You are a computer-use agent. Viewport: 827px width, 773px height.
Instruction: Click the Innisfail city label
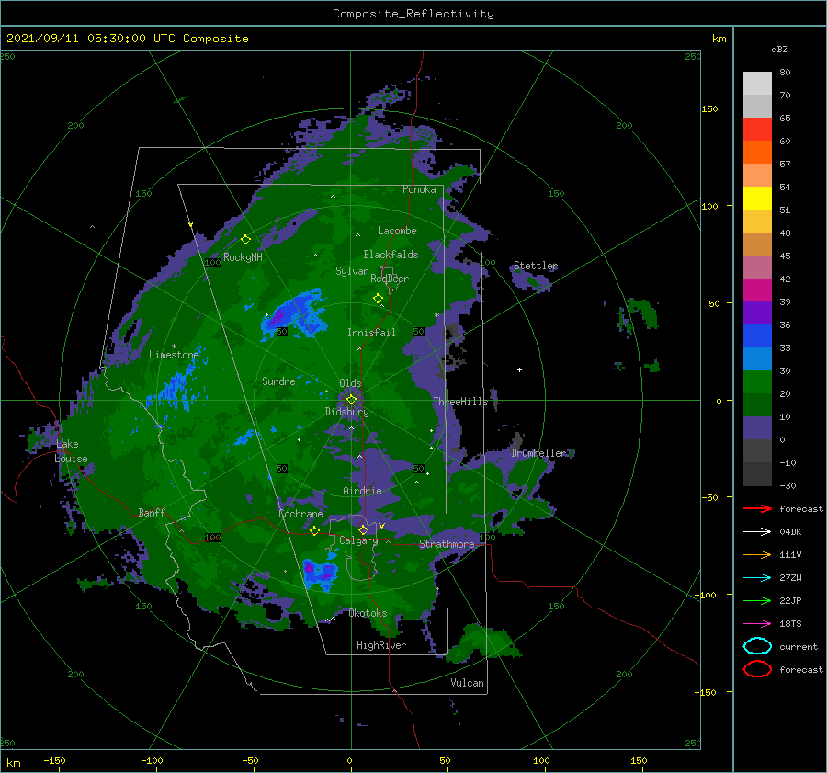(371, 333)
